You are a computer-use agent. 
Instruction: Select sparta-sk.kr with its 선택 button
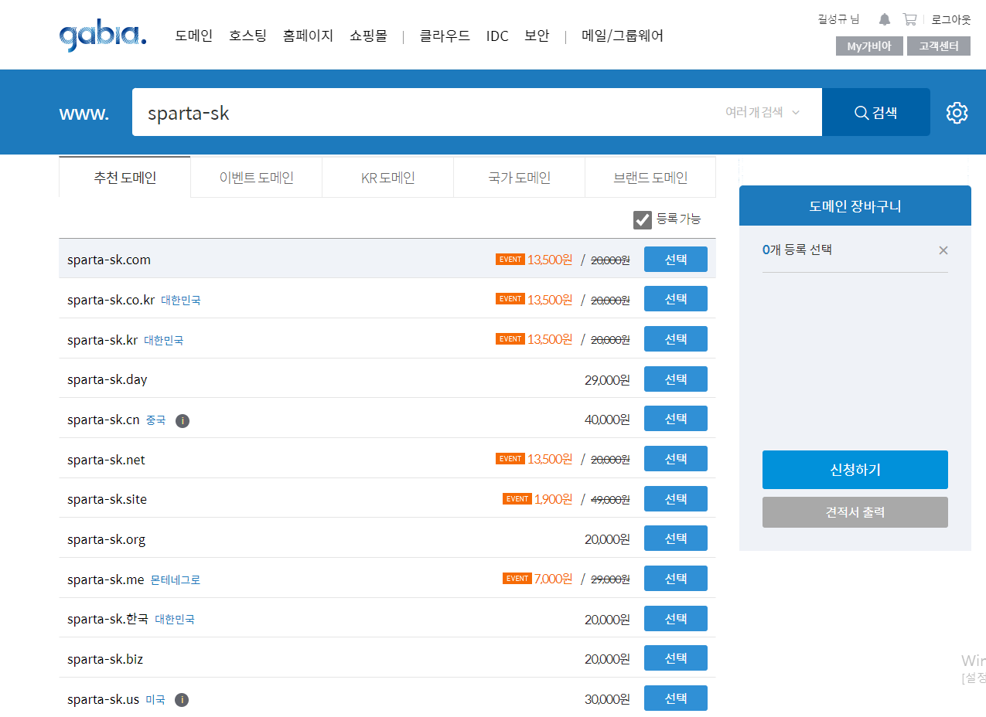(x=676, y=339)
